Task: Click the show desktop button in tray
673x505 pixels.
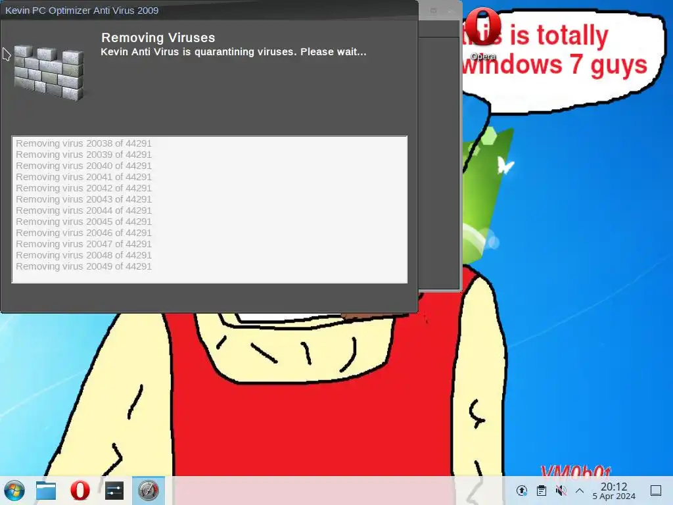Action: [x=656, y=491]
